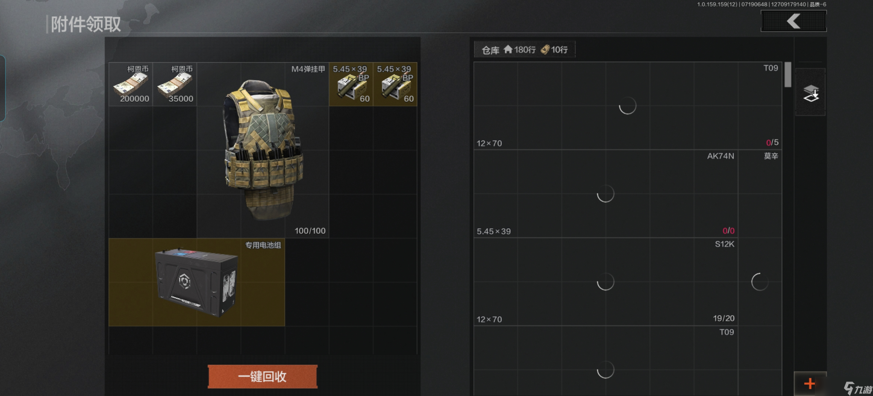
Task: Click the stash sort layers icon
Action: (810, 92)
